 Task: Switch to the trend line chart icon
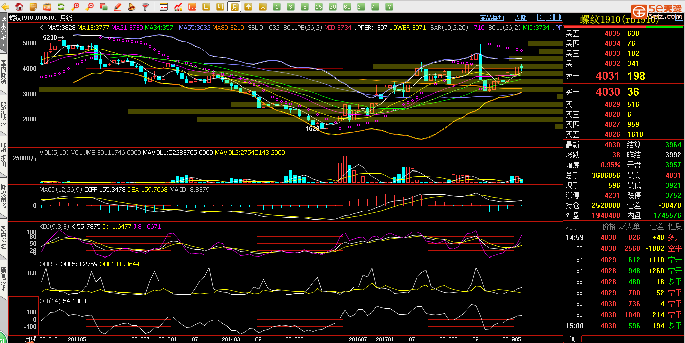pyautogui.click(x=178, y=7)
